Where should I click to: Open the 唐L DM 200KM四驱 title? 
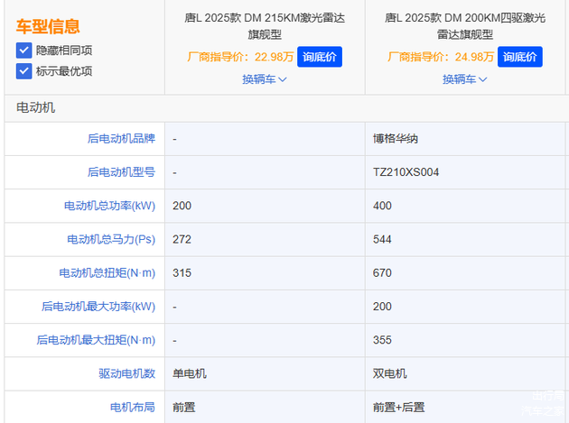pyautogui.click(x=464, y=25)
